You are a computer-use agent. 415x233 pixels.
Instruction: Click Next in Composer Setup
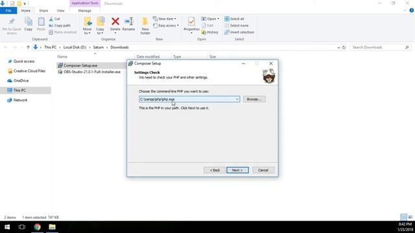(237, 170)
